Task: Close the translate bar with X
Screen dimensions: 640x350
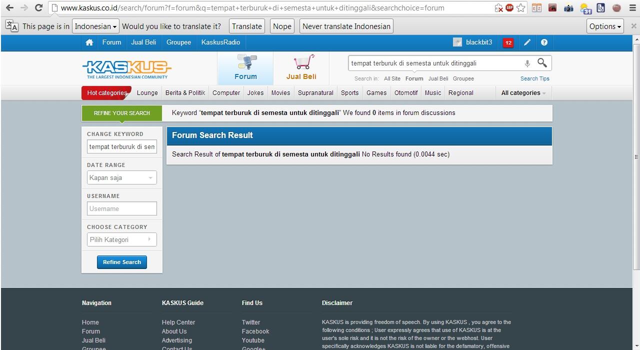Action: point(634,26)
